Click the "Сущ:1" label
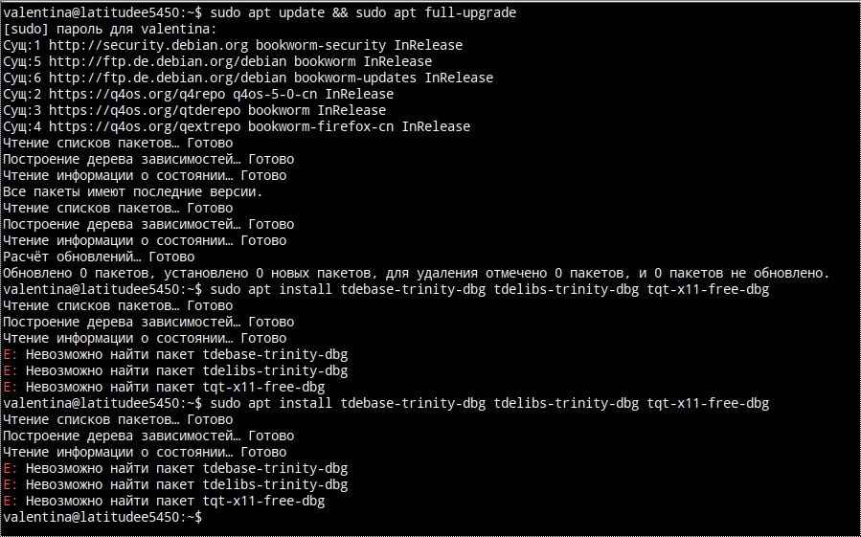The width and height of the screenshot is (861, 537). pyautogui.click(x=22, y=45)
